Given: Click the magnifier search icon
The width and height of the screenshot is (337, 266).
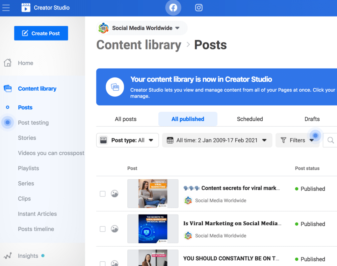Looking at the screenshot, I should click(330, 140).
